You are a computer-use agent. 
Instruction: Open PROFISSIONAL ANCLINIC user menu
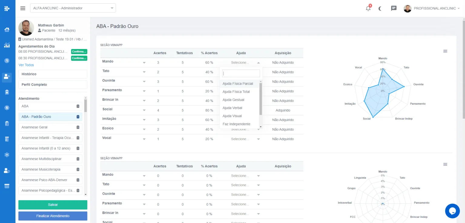437,8
